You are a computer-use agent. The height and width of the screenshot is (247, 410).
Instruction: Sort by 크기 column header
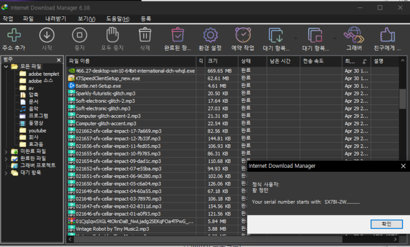tap(222, 61)
